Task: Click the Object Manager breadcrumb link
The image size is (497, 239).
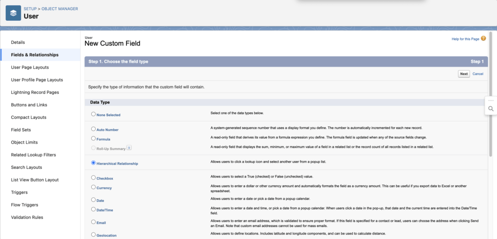Action: [x=60, y=9]
